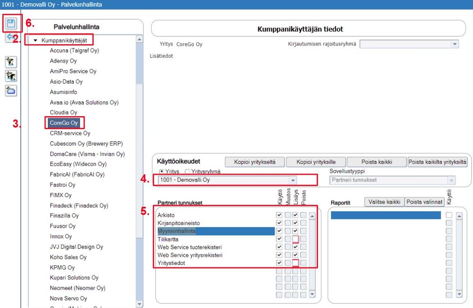
Task: Toggle Lisäys checkbox for Arkisto
Action: click(295, 215)
